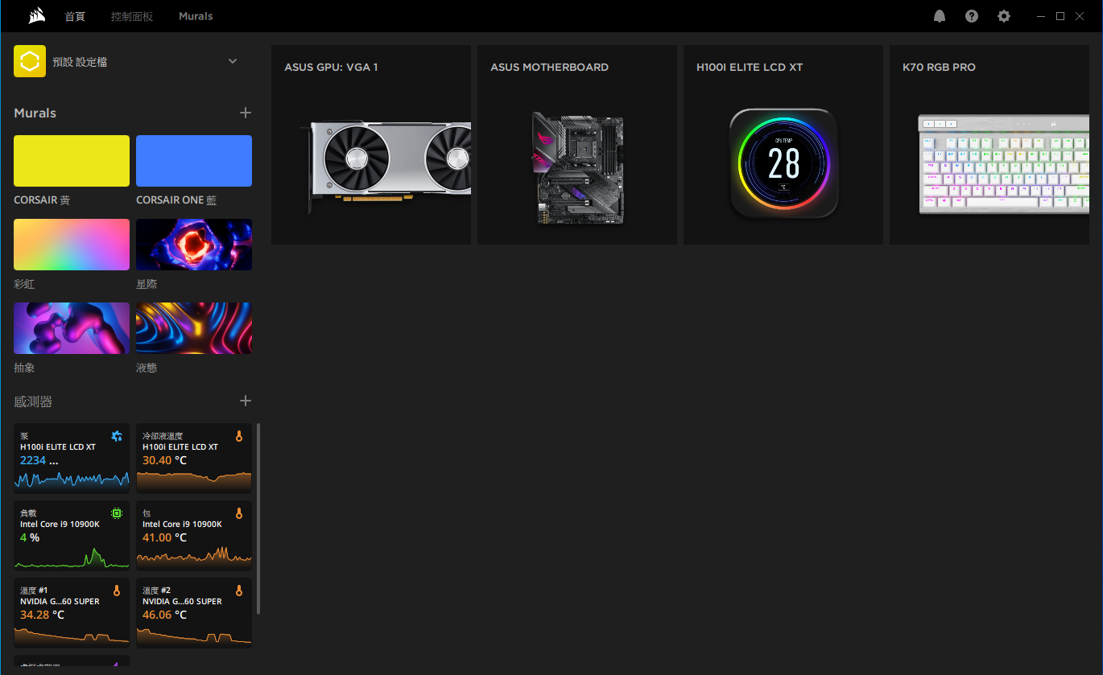Image resolution: width=1103 pixels, height=675 pixels.
Task: Click the 30.40 °C coolant temperature value
Action: pyautogui.click(x=164, y=461)
